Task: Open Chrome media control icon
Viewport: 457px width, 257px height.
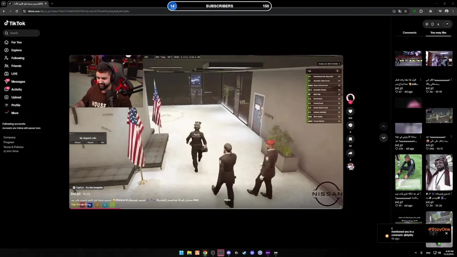Action: pyautogui.click(x=440, y=11)
